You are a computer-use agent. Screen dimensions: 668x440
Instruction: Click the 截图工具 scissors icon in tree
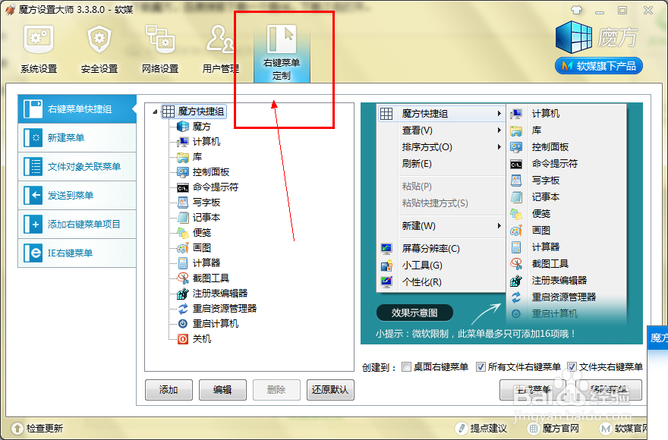(x=183, y=278)
